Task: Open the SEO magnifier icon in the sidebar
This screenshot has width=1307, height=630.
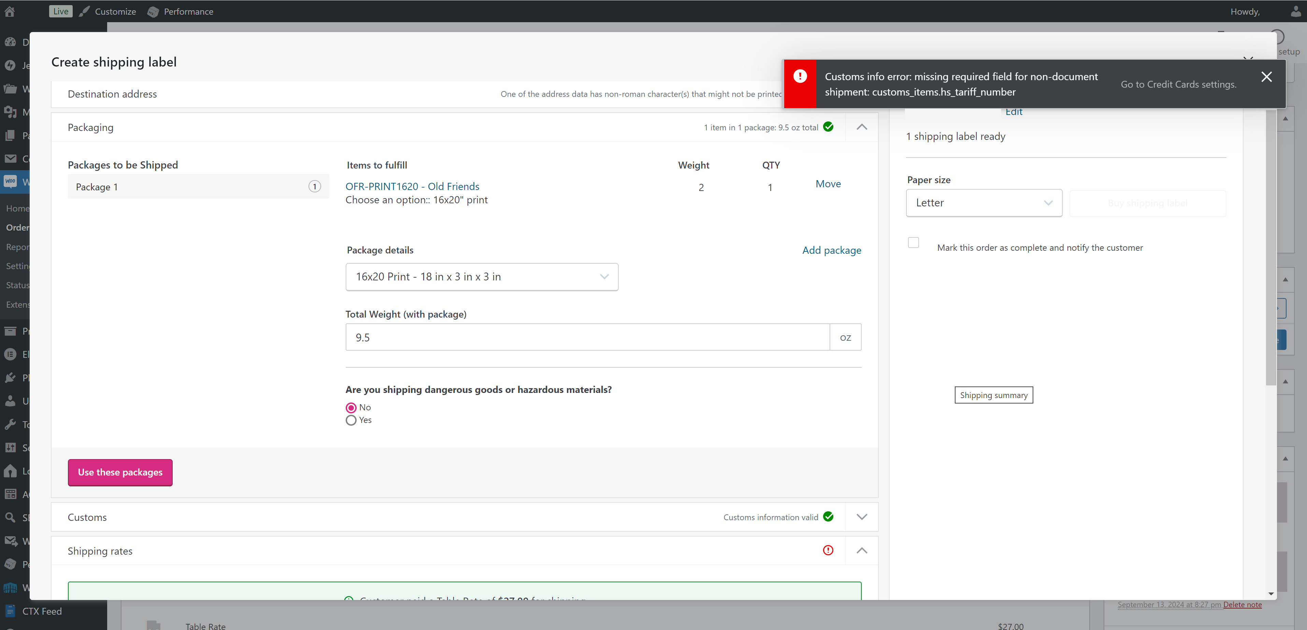Action: (x=10, y=518)
